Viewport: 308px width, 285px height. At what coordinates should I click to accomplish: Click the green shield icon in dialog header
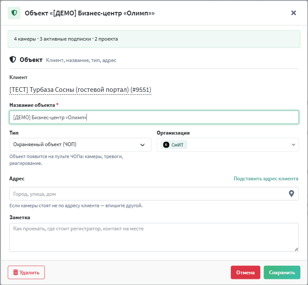14,13
